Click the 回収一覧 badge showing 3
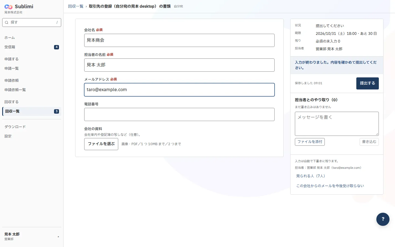Image resolution: width=395 pixels, height=247 pixels. (57, 111)
